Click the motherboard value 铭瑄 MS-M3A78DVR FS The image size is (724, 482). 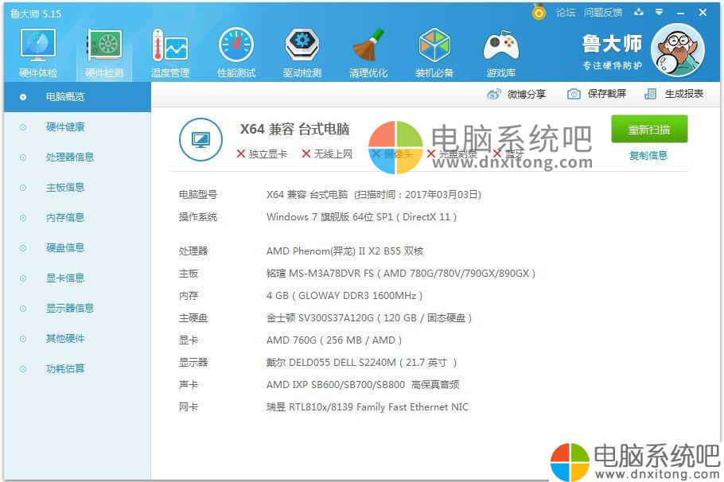[x=401, y=274]
